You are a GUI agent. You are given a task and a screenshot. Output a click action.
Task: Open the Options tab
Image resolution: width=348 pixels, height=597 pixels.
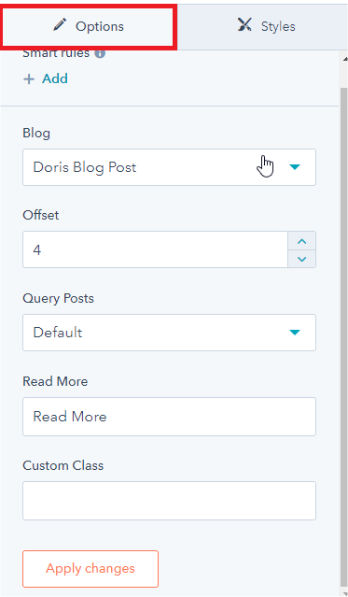[x=89, y=26]
